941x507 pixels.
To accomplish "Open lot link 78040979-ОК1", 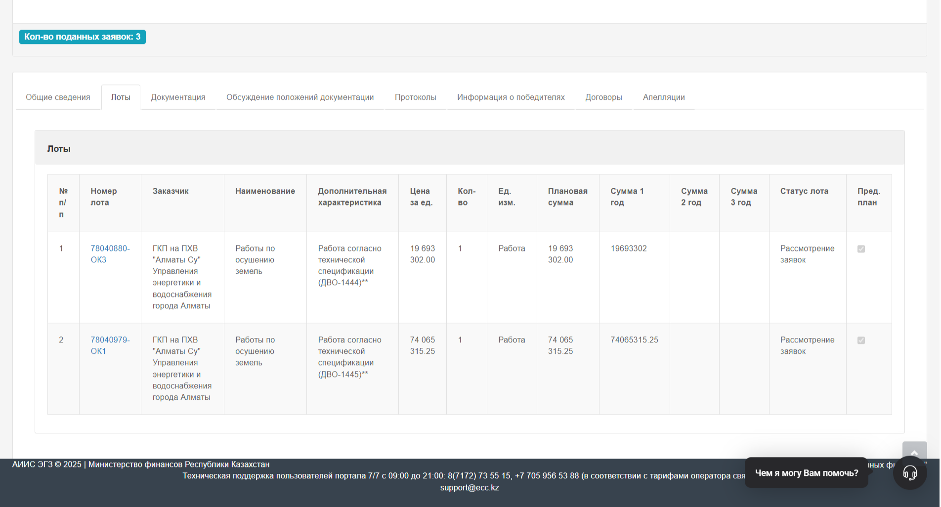I will [110, 345].
